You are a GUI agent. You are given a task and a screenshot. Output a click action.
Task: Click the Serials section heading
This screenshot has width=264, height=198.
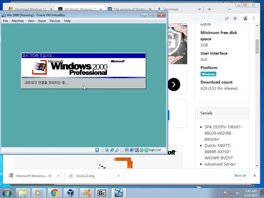click(207, 113)
